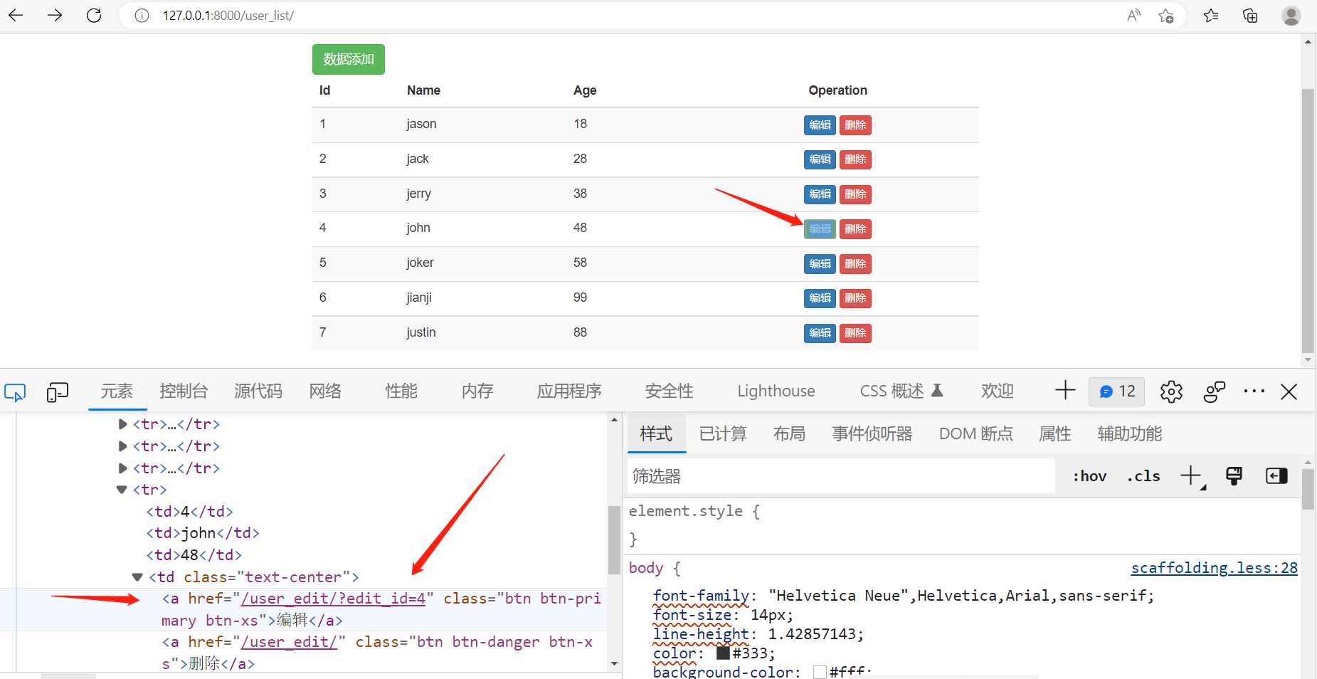Add this page to favorites

point(1165,16)
